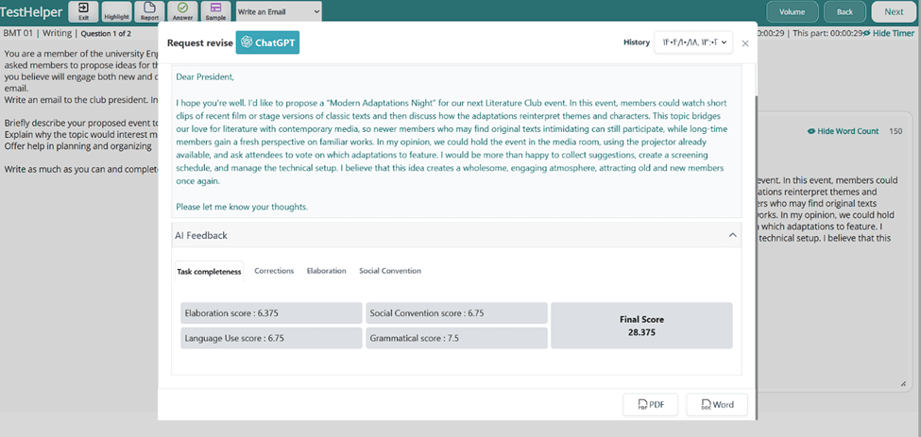921x437 pixels.
Task: Click the Exit toolbar icon
Action: [x=83, y=11]
